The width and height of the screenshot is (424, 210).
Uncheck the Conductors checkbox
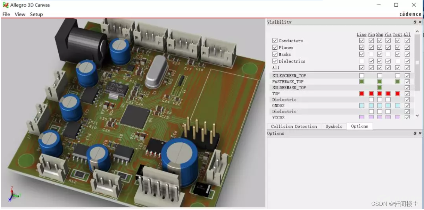point(275,41)
